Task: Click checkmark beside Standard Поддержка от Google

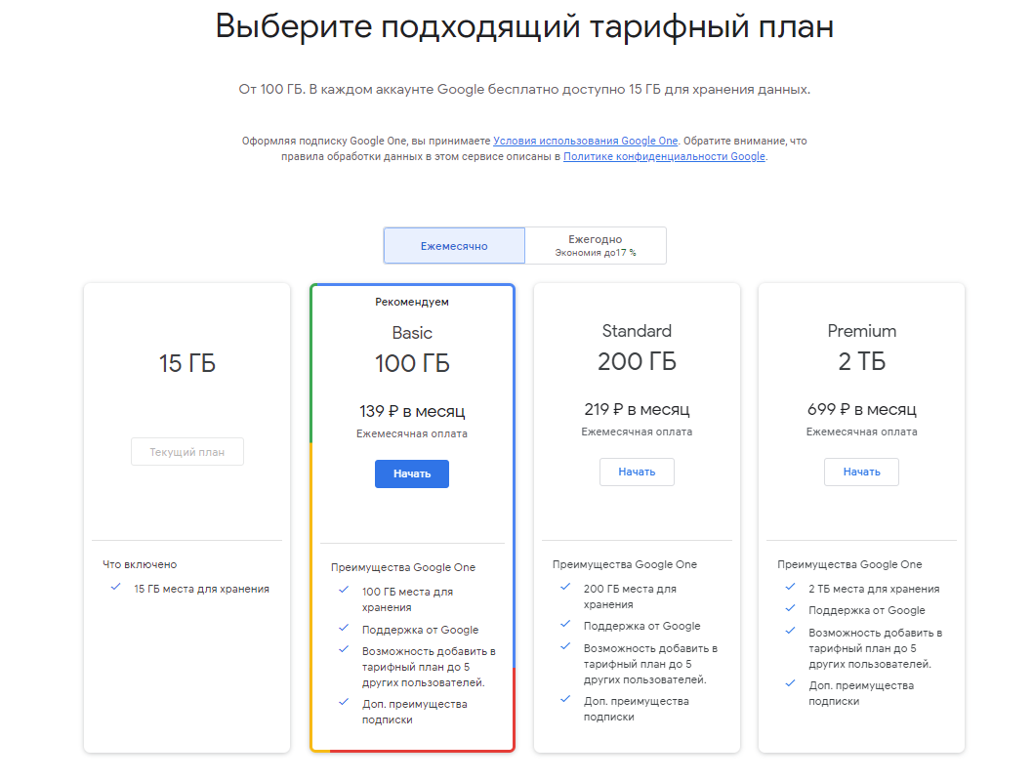Action: tap(565, 624)
